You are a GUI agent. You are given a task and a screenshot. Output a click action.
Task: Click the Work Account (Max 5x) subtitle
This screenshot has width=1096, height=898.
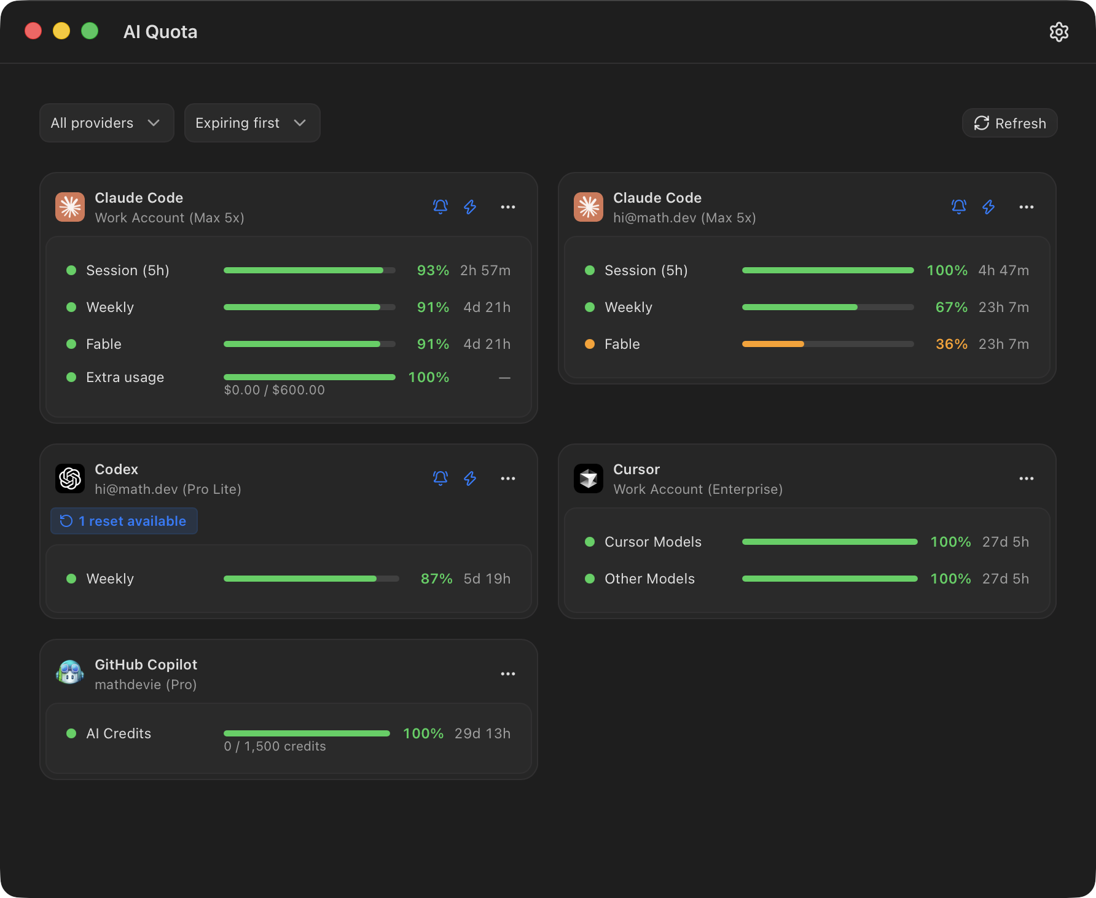170,218
